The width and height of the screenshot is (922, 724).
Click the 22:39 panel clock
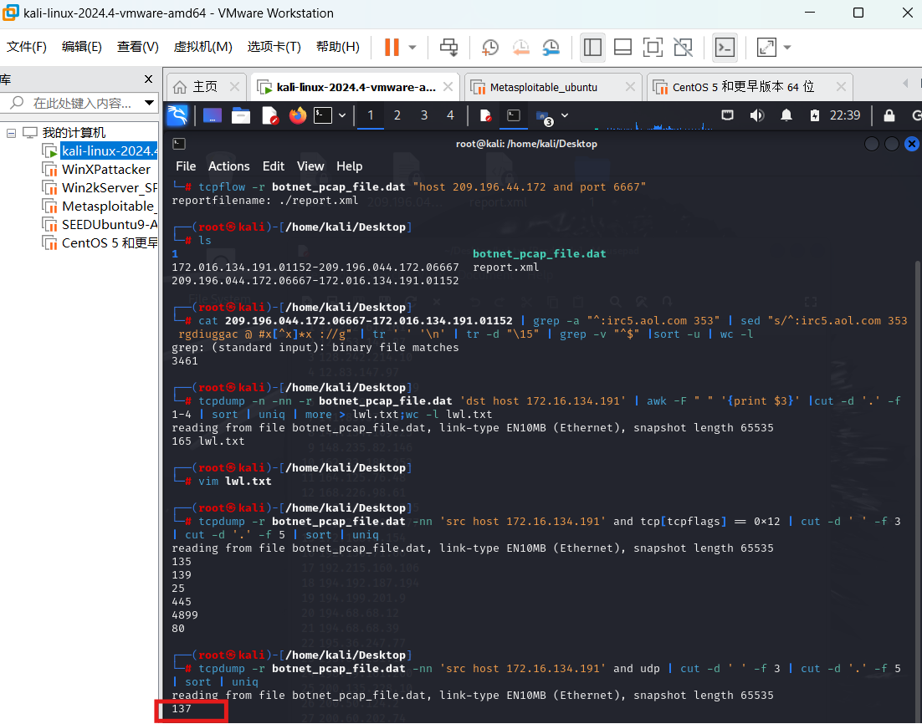pyautogui.click(x=845, y=115)
